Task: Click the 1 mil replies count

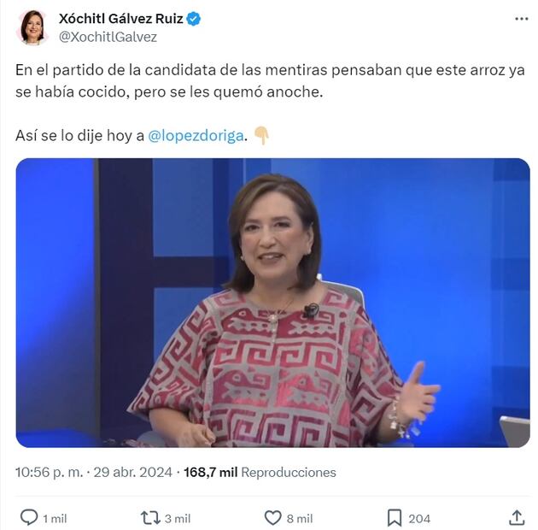Action: [x=55, y=518]
